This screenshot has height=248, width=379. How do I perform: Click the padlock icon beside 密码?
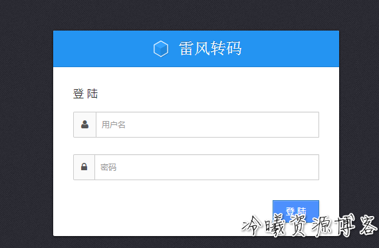(84, 166)
